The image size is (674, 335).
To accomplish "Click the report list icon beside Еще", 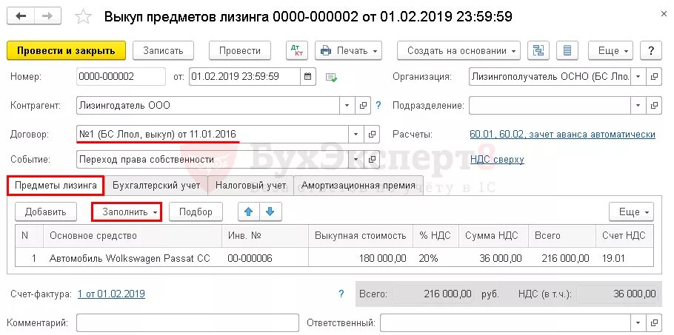I will click(x=567, y=50).
